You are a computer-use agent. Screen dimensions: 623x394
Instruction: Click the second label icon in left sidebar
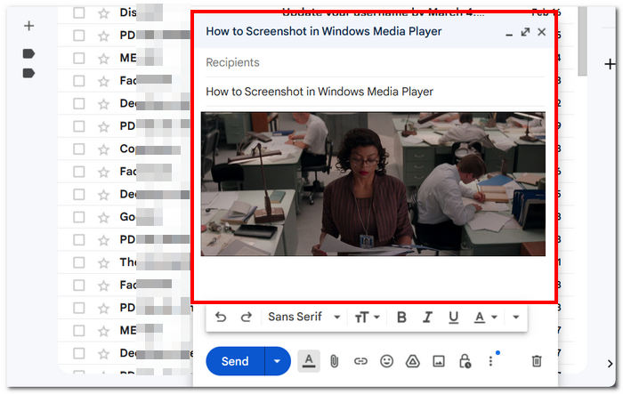[28, 73]
